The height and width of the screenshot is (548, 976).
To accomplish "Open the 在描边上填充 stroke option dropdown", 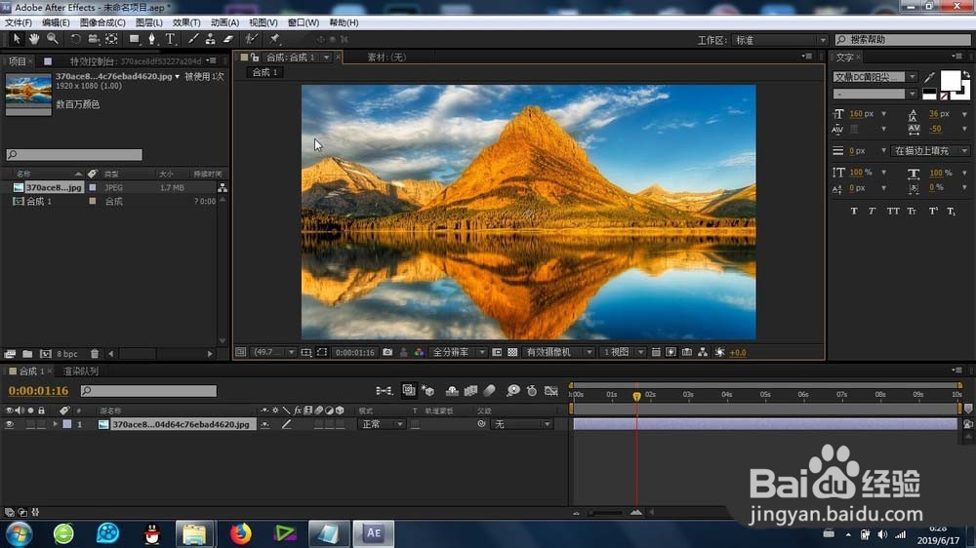I will coord(929,150).
